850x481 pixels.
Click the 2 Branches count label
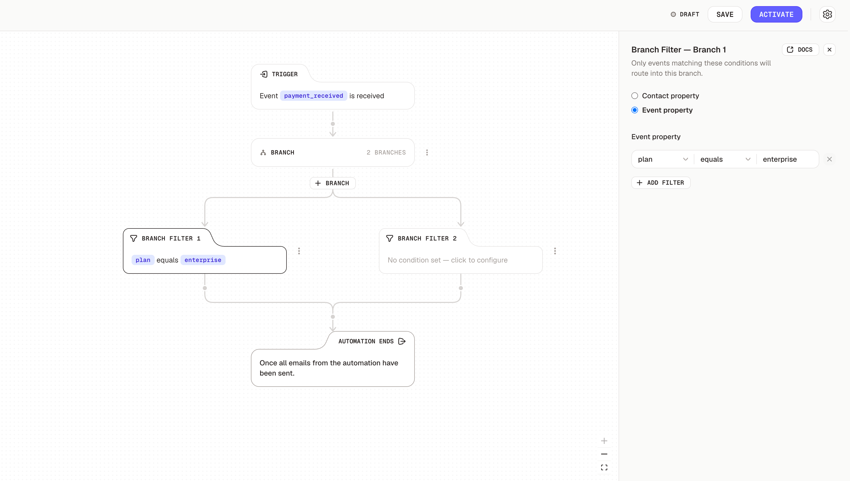click(x=386, y=152)
